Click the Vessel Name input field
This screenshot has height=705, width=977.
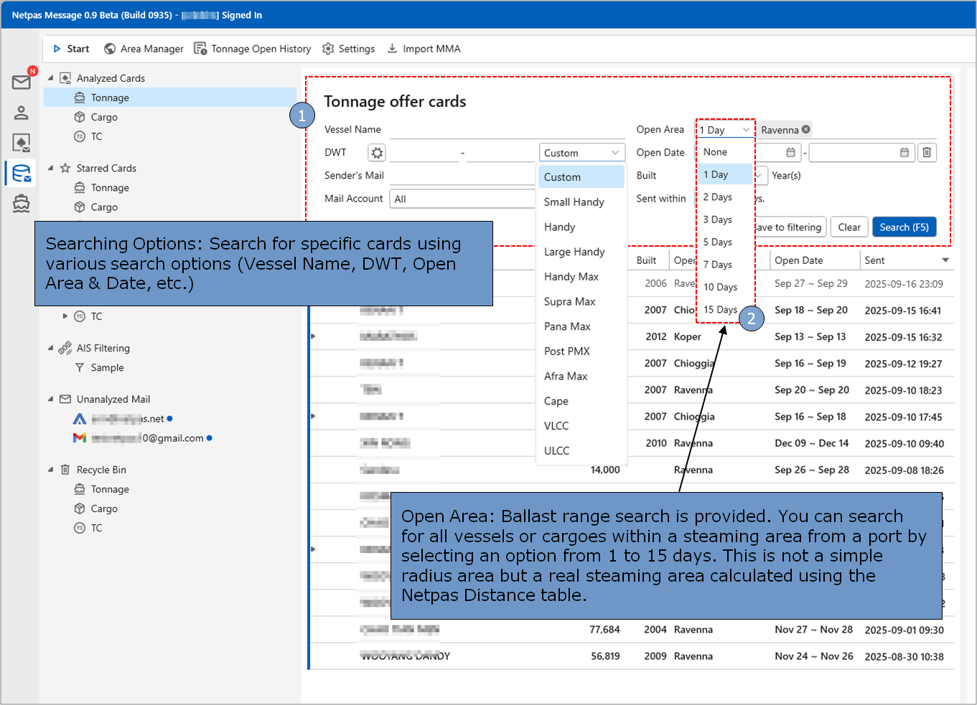pyautogui.click(x=507, y=130)
